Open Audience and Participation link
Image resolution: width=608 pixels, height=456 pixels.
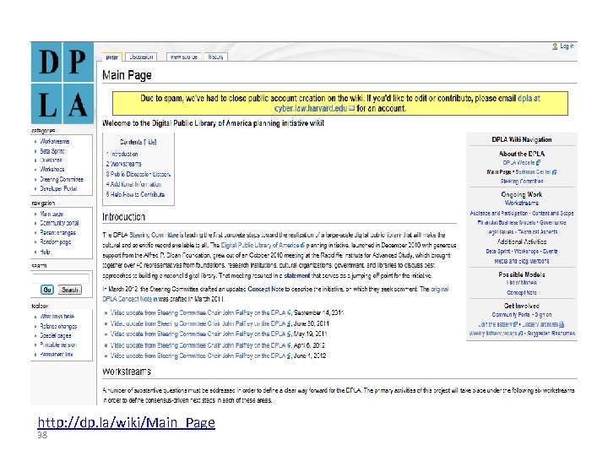(499, 214)
